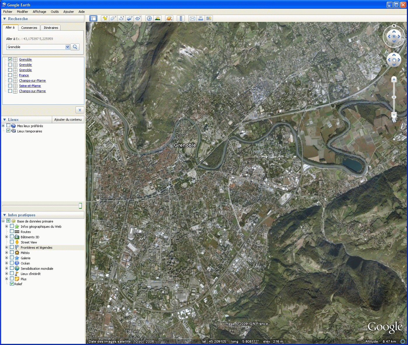Add a polygon with the toolbar icon

pos(113,18)
